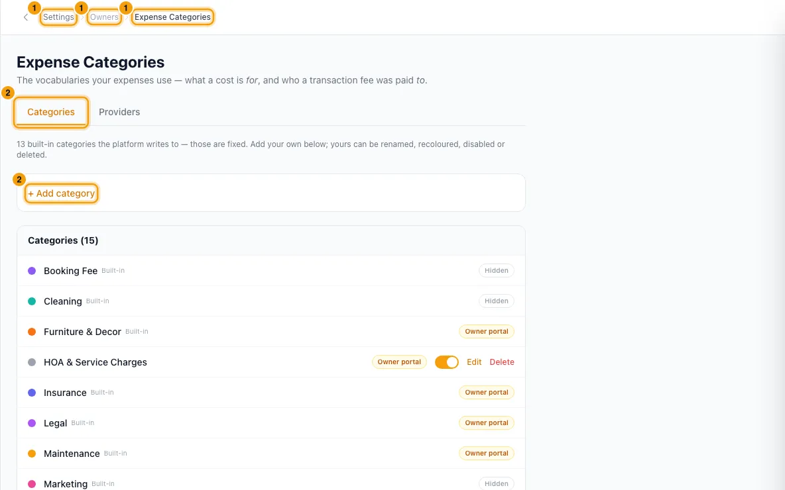
Task: Click the Insurance indigo color dot
Action: tap(32, 393)
